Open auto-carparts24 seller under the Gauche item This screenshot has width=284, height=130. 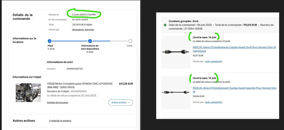pyautogui.click(x=214, y=102)
